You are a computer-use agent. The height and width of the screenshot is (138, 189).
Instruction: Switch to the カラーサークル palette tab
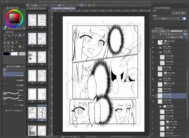point(13,8)
